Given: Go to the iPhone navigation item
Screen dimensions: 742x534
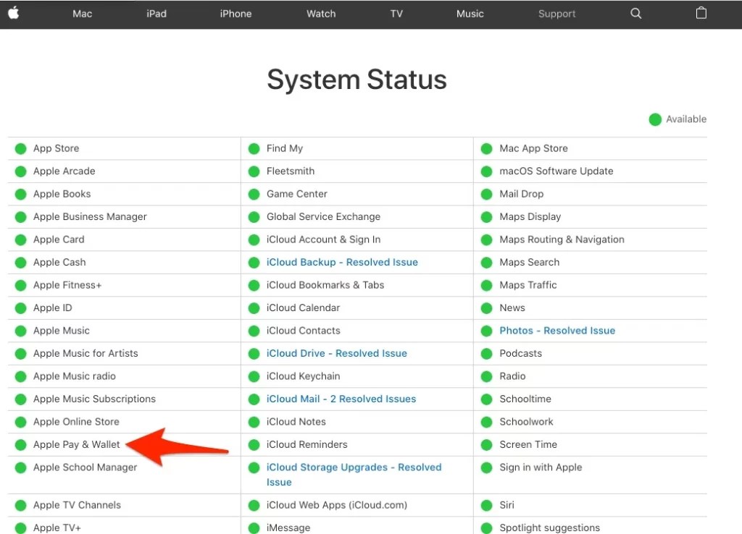Looking at the screenshot, I should (235, 14).
